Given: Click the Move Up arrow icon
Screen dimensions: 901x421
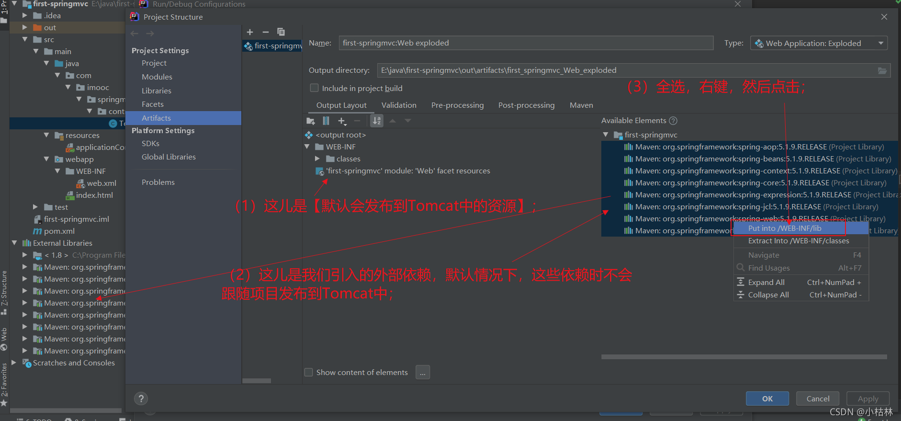Looking at the screenshot, I should click(x=393, y=121).
